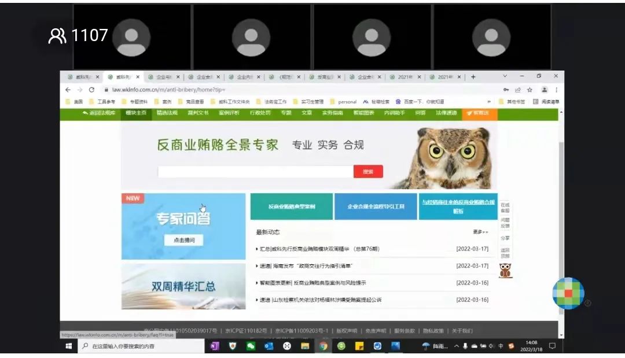Click the red 搜索 search button

[368, 172]
